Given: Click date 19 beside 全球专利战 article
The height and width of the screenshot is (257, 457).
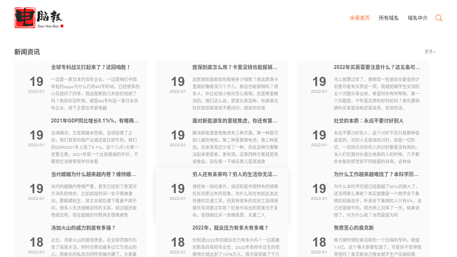Looking at the screenshot, I should point(37,82).
